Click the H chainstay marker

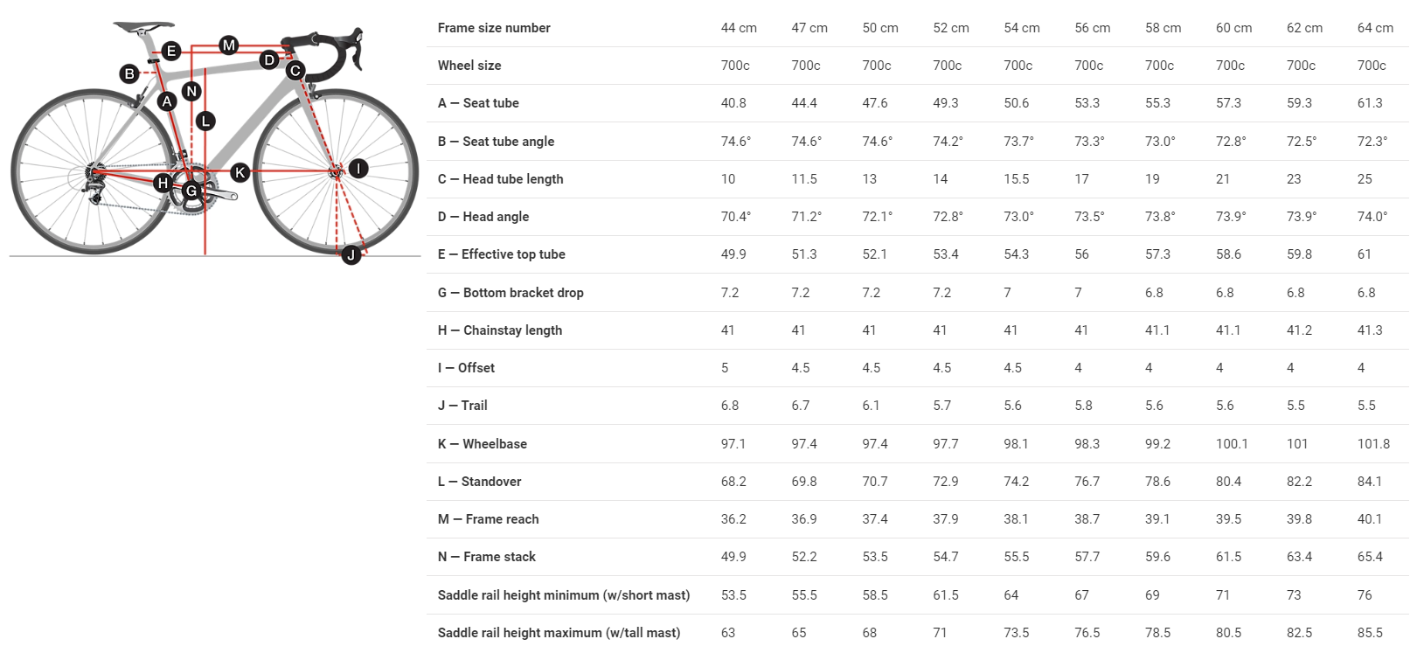click(x=163, y=183)
